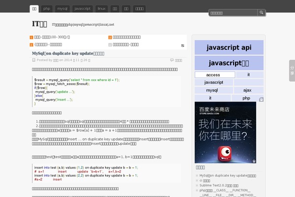Click the page icon before Posted by
295x197 pixels.
33,60
